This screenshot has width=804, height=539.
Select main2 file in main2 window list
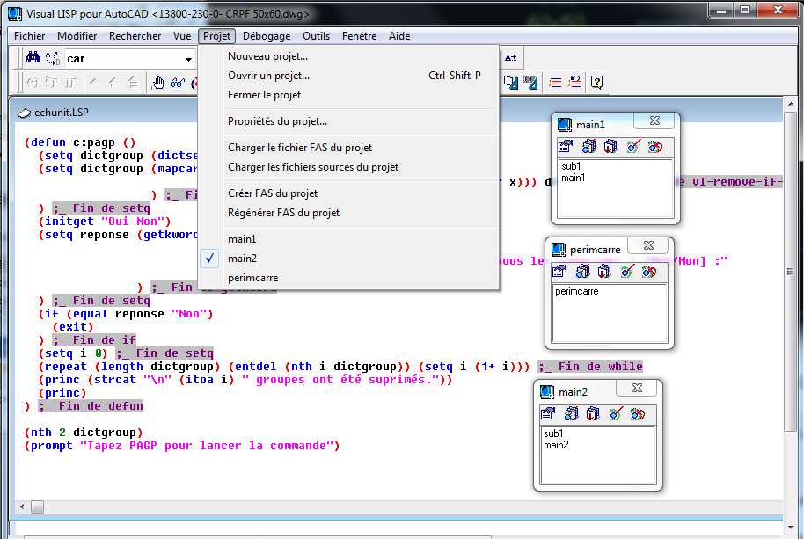pos(556,445)
